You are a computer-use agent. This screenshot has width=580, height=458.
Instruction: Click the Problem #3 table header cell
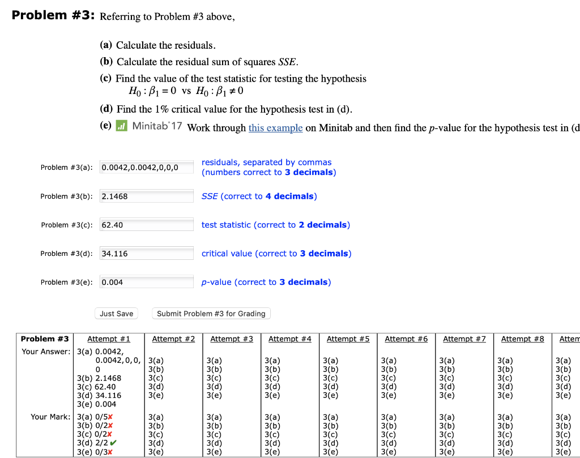(x=45, y=339)
